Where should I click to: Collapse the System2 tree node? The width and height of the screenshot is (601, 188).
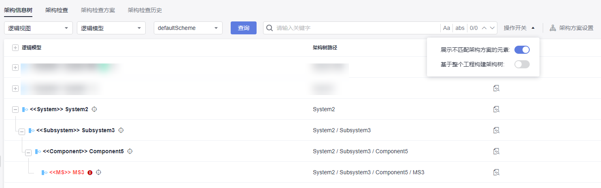[15, 109]
